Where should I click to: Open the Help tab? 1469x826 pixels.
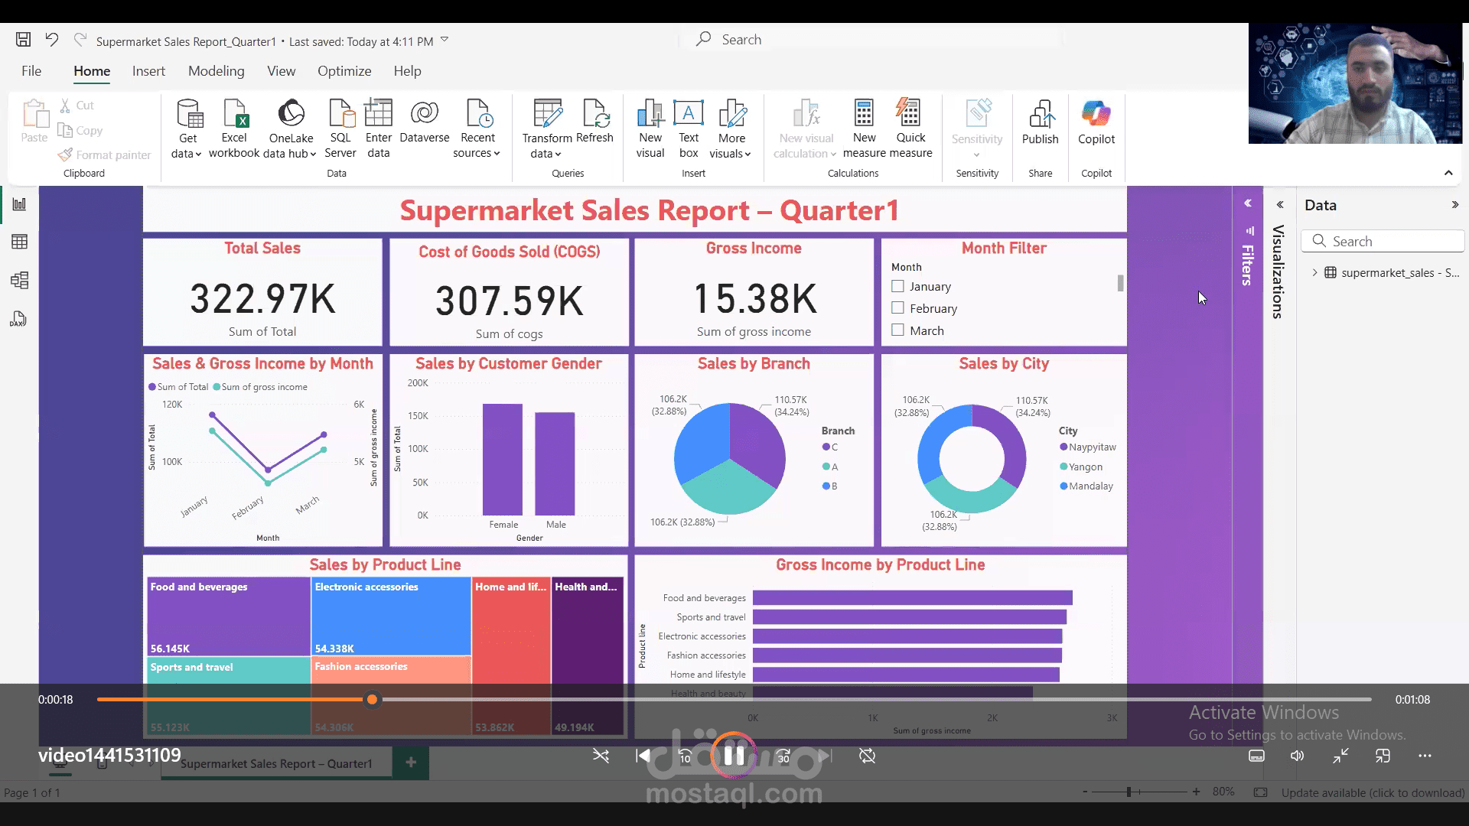[x=407, y=71]
